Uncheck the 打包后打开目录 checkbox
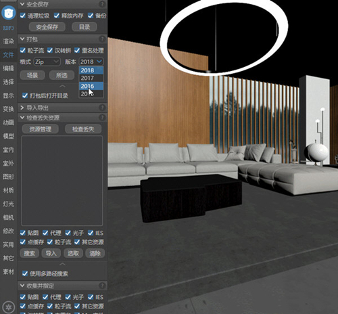 (25, 95)
